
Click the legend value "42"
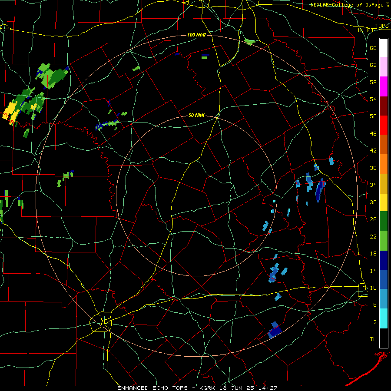coord(373,151)
